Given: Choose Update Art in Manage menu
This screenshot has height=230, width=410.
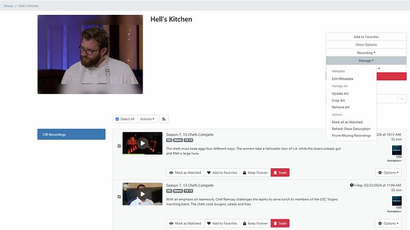Looking at the screenshot, I should tap(340, 93).
